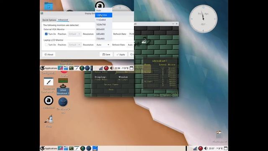Choose 800x600 in the resolution list
Screen dimensions: 268x151
click(103, 29)
